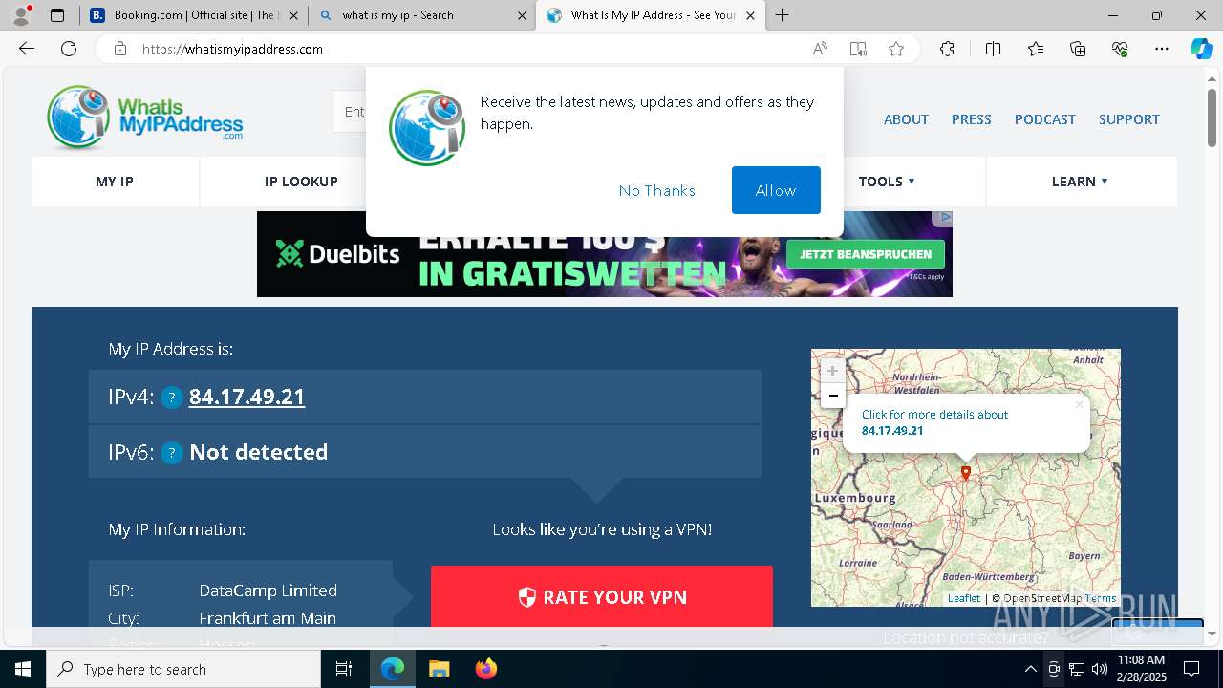Refresh the page with reload icon

tap(69, 49)
